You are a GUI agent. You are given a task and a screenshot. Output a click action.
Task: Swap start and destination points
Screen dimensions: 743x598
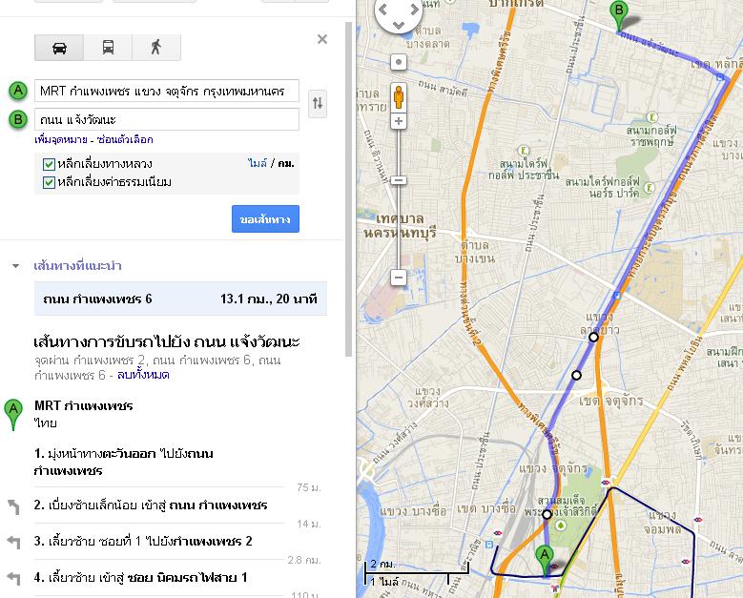[x=318, y=103]
